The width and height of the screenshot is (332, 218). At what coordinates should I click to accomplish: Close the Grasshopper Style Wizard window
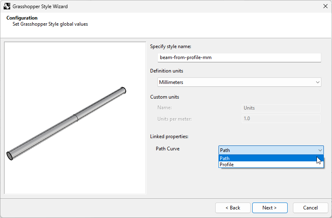click(x=325, y=7)
